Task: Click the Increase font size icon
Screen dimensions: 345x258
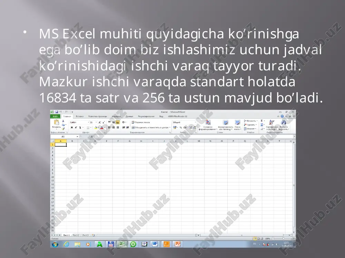Action: point(99,122)
